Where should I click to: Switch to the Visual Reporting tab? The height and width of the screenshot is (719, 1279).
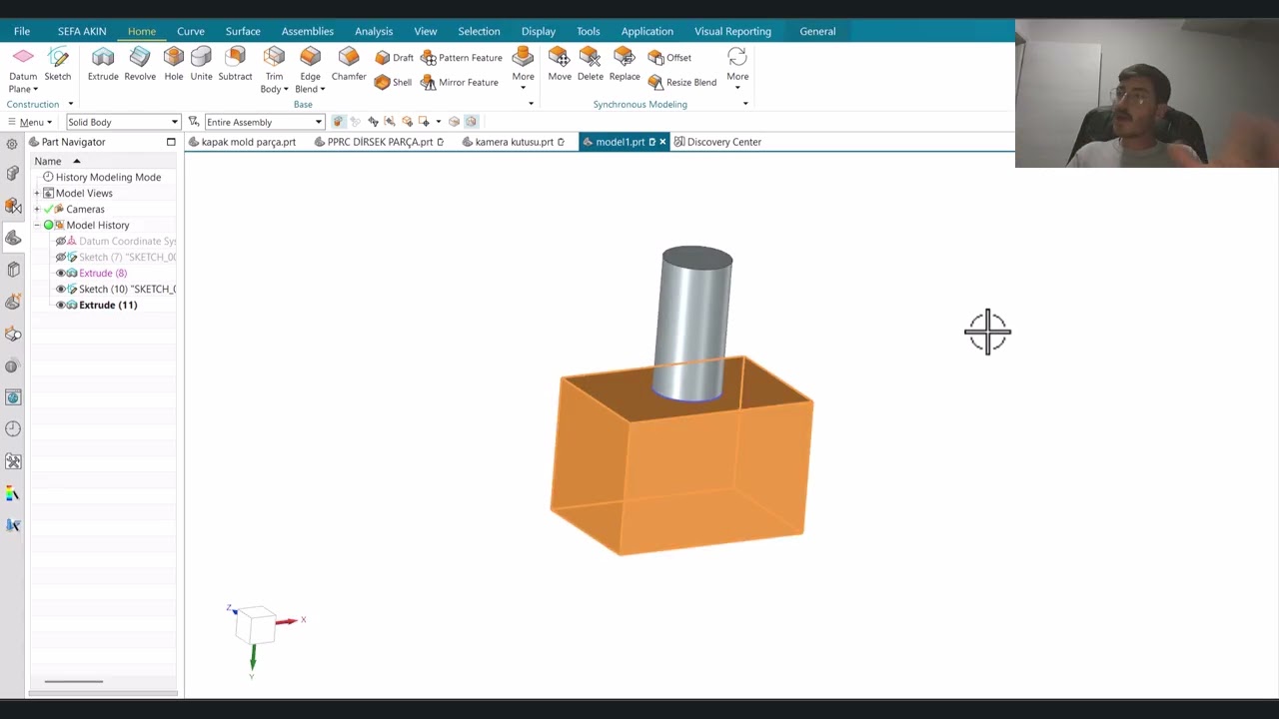click(x=732, y=31)
